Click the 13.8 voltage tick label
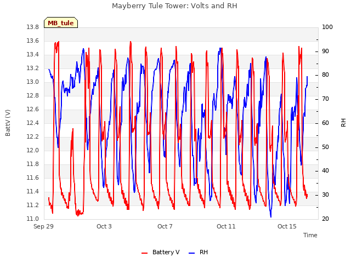 click(33, 27)
